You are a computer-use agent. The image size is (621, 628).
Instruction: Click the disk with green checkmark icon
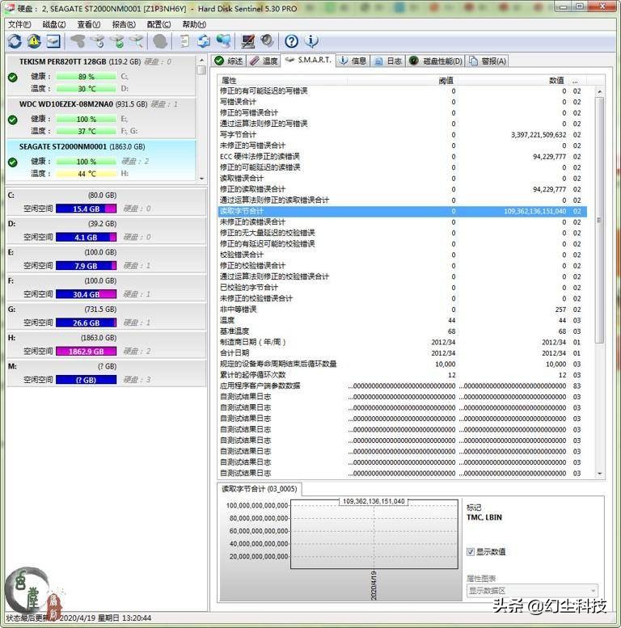117,41
